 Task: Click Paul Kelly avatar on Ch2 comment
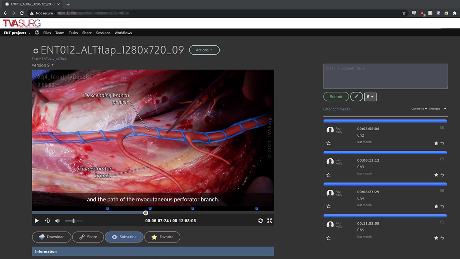330,130
